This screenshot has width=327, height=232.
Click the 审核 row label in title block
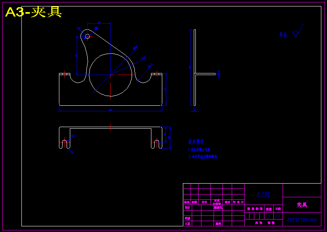[x=187, y=218]
